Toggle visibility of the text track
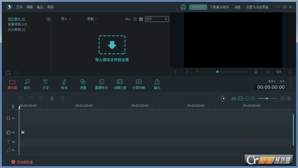Screen dimensions: 298x168 (x=14, y=142)
